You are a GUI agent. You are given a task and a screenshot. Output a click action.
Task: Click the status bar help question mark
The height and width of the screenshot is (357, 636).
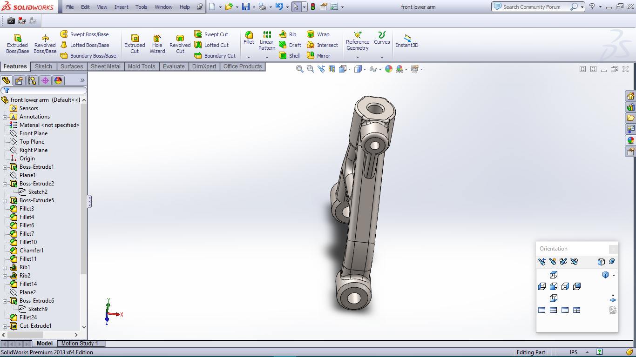click(599, 352)
